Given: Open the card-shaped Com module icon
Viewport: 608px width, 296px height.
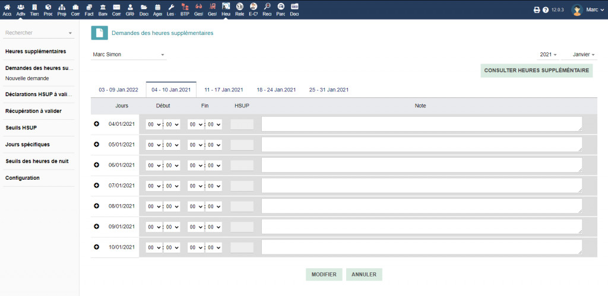Looking at the screenshot, I should click(x=116, y=7).
